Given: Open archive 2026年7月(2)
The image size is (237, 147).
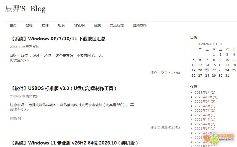Looking at the screenshot, I should click(205, 111).
